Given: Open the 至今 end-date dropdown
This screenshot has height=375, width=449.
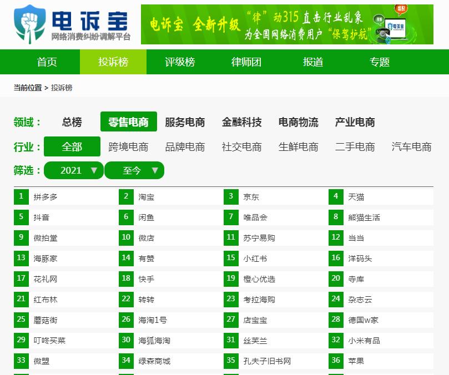Looking at the screenshot, I should click(x=134, y=170).
